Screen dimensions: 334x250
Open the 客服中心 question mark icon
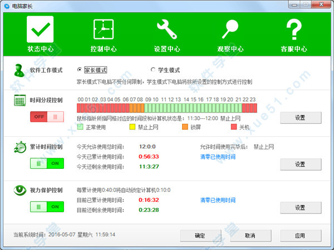(293, 29)
